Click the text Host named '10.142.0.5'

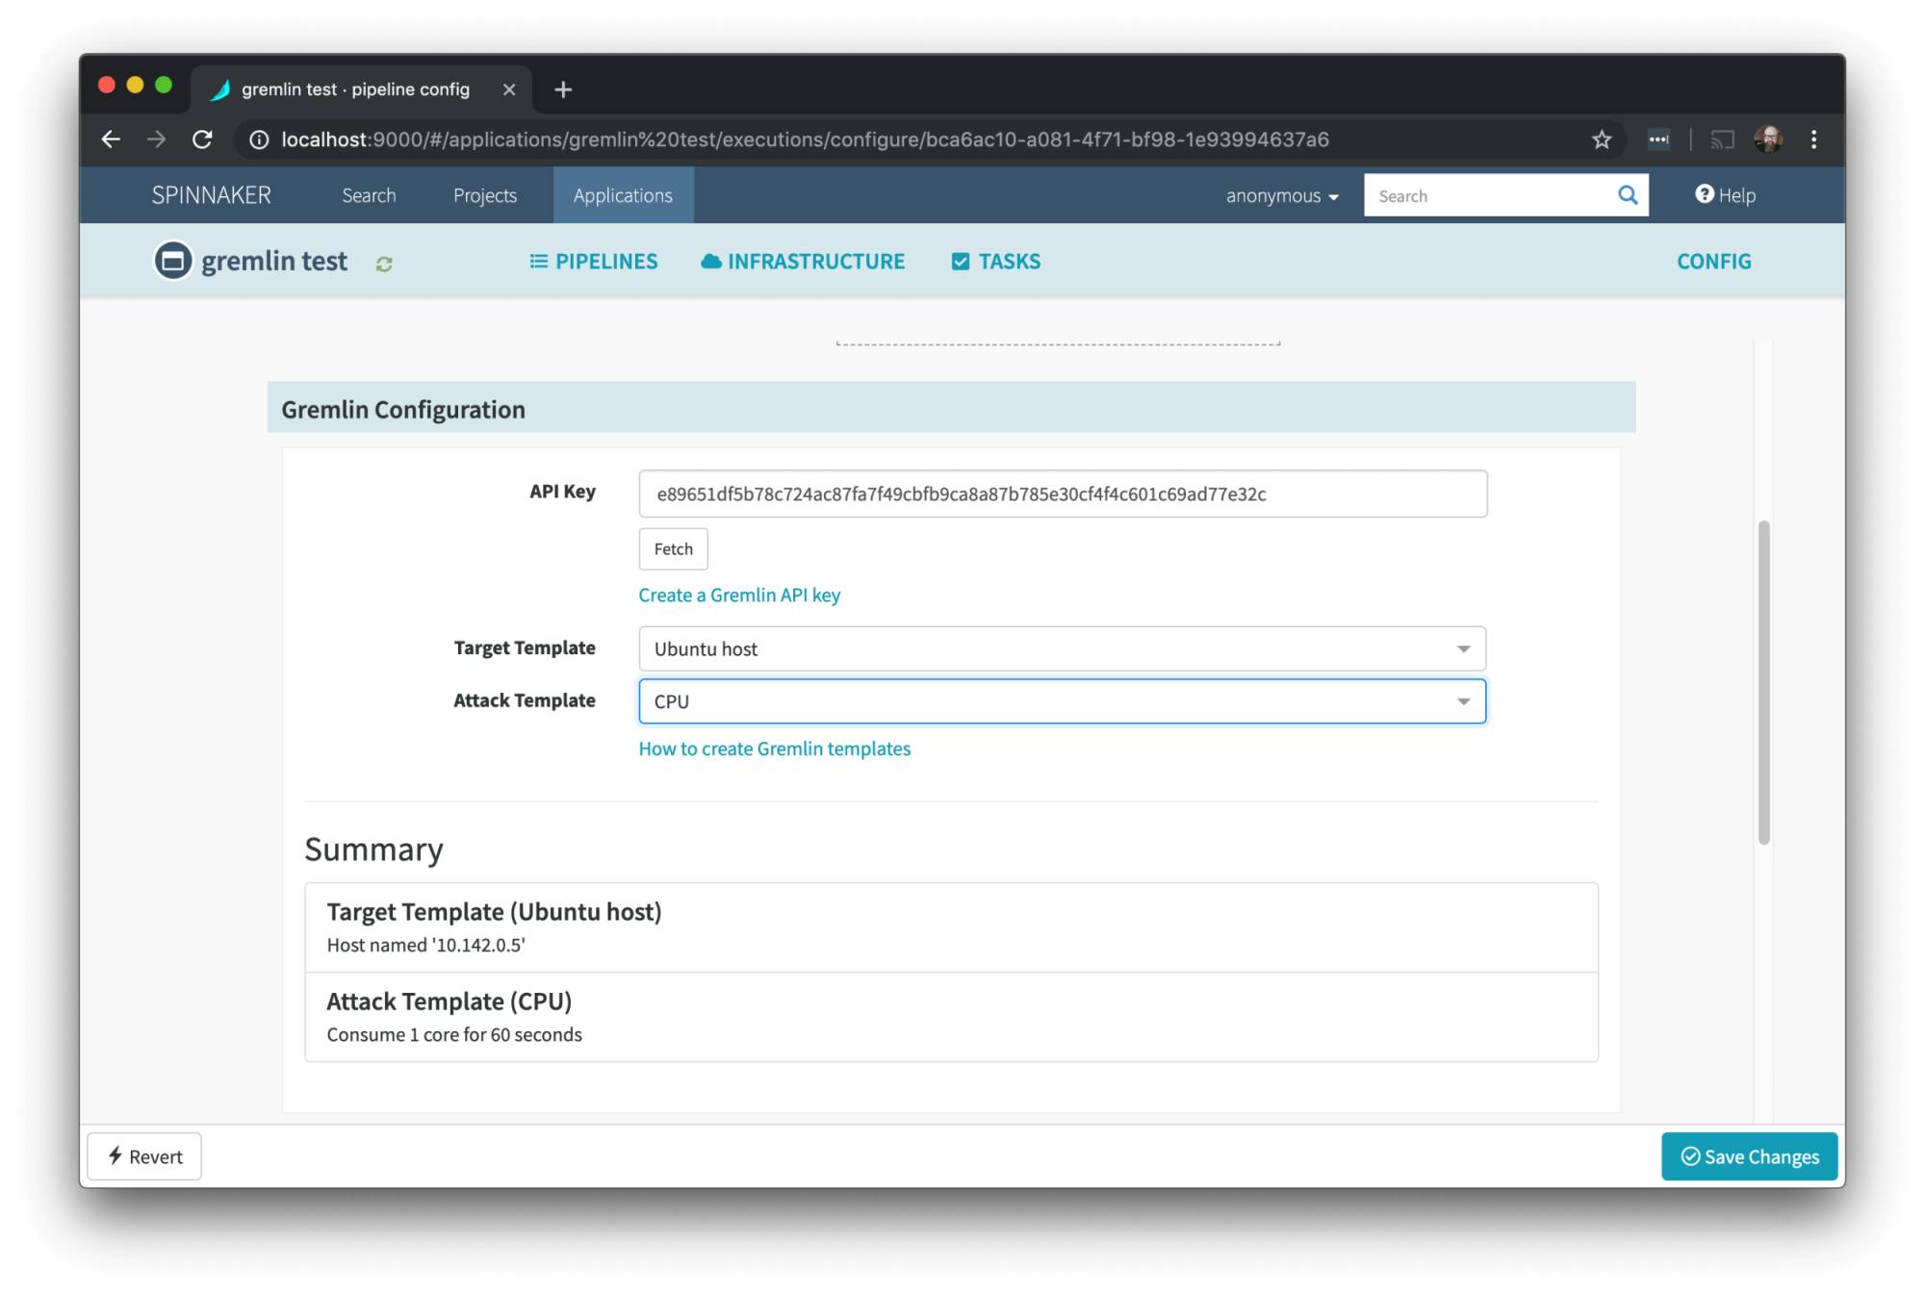coord(425,946)
